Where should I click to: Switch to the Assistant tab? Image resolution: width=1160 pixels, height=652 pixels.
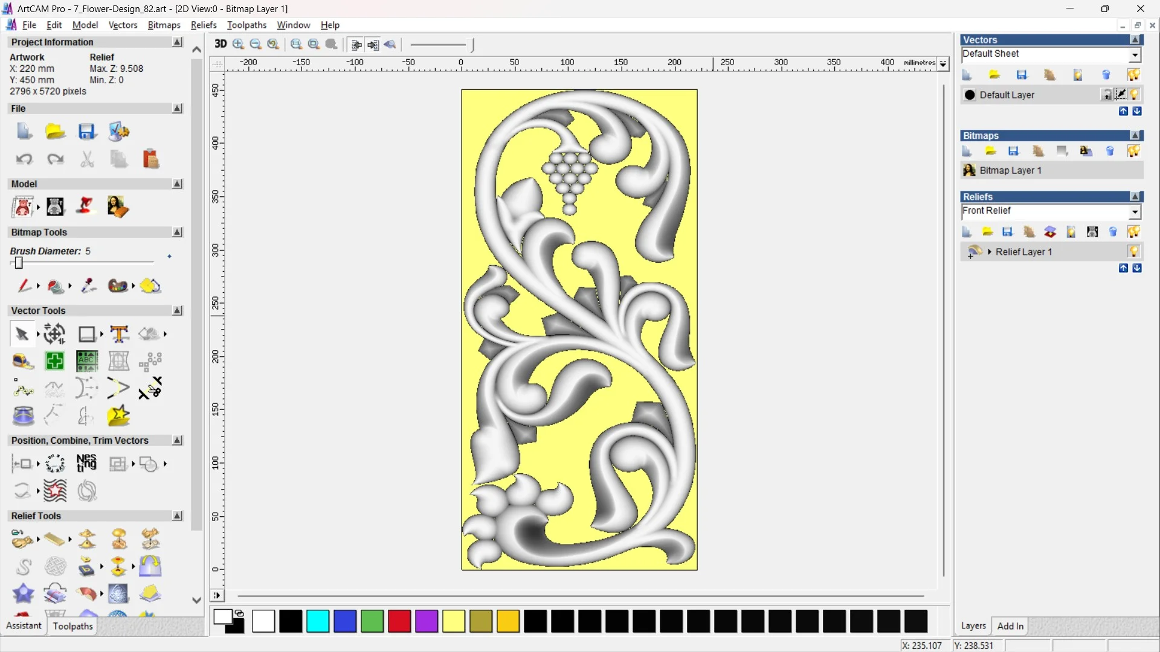tap(23, 626)
